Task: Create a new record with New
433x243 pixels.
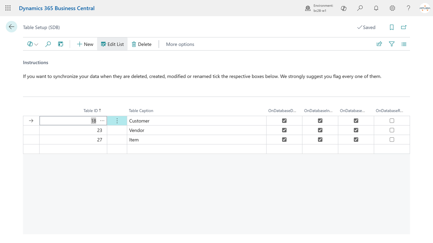Action: click(85, 44)
